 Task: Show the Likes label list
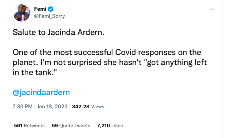click(117, 125)
